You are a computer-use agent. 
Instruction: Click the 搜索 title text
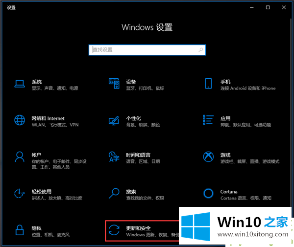131,191
